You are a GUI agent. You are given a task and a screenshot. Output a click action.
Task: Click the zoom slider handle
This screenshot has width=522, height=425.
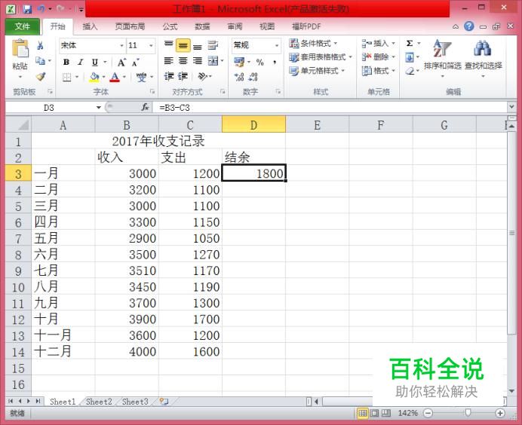468,413
